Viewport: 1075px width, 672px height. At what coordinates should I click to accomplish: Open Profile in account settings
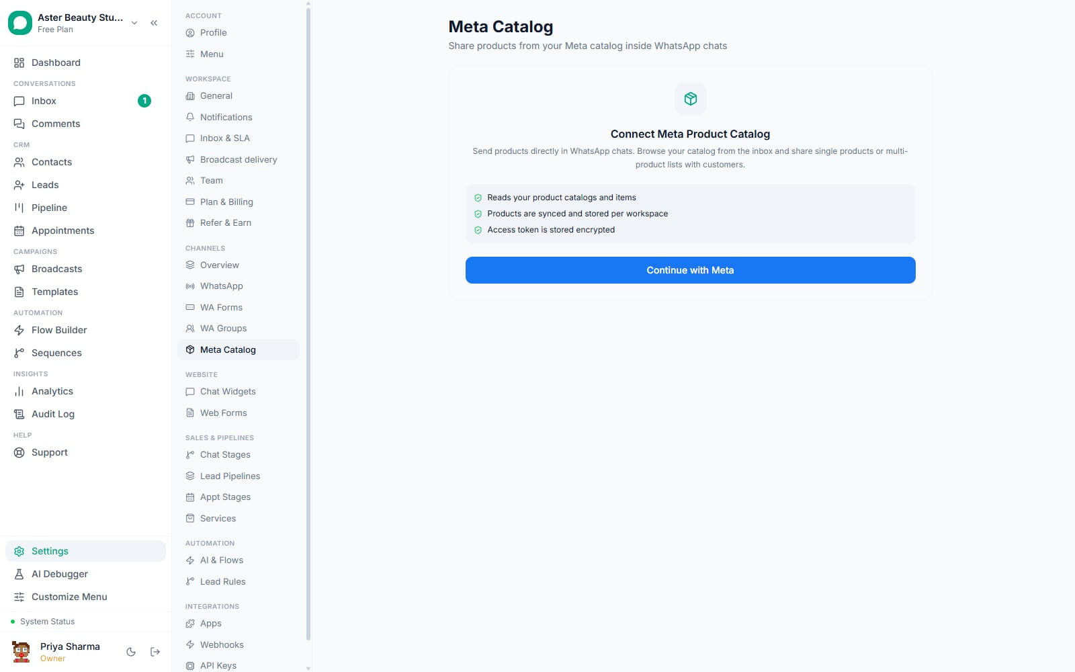[238, 33]
